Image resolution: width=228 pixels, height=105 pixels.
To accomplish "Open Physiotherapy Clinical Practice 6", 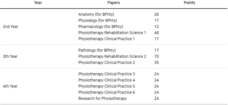I will click(107, 92).
